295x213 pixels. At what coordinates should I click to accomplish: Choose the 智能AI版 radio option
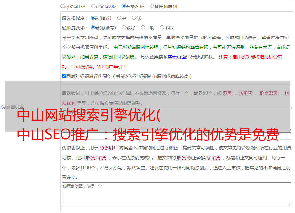[124, 6]
